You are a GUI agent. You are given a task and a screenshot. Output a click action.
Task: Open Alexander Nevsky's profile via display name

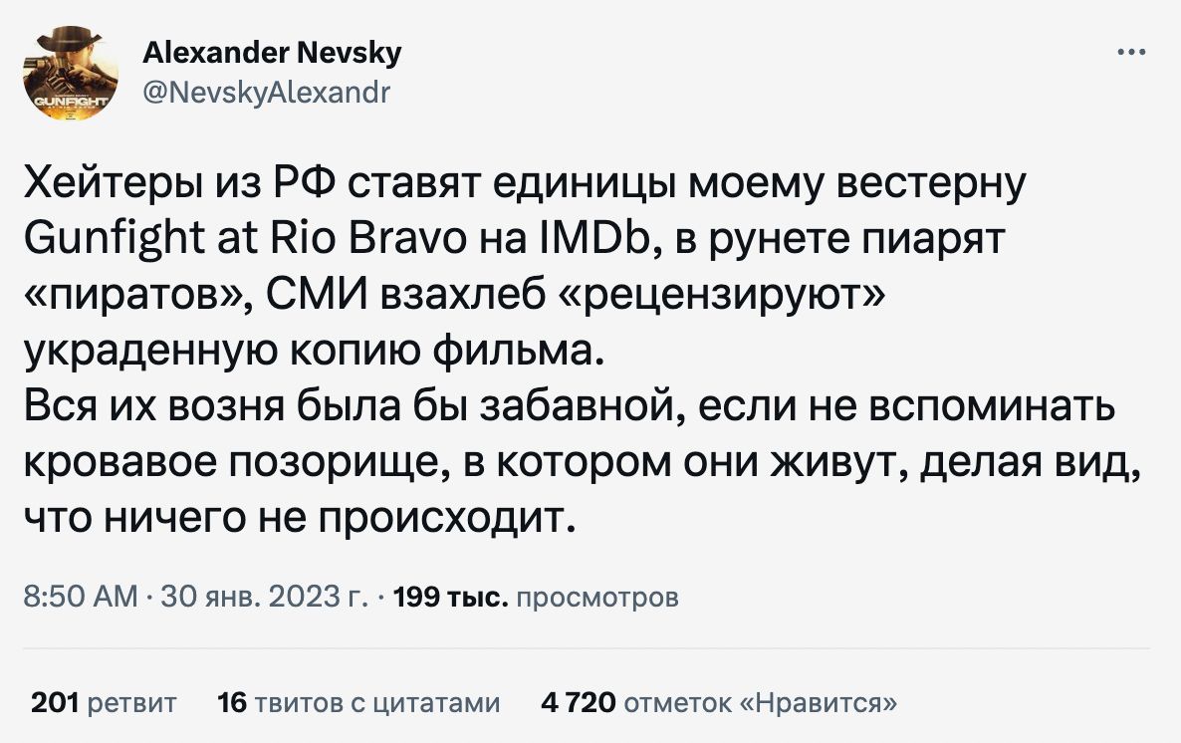point(272,52)
